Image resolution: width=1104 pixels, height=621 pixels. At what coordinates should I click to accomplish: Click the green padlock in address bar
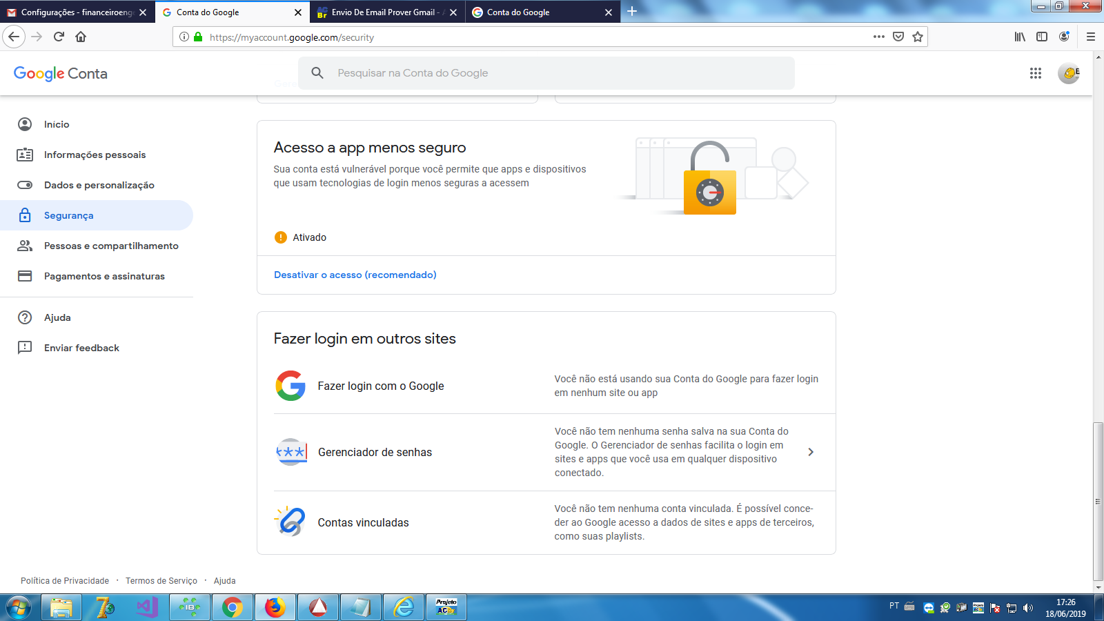[198, 37]
